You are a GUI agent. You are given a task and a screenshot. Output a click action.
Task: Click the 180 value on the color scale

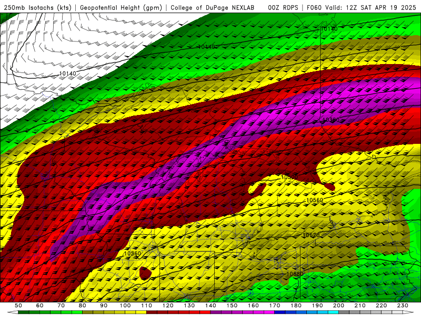coord(296,306)
